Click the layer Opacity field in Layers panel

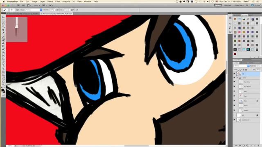coord(258,66)
